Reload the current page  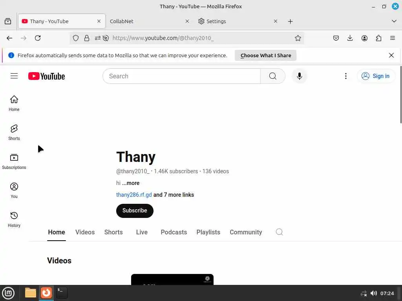(38, 38)
